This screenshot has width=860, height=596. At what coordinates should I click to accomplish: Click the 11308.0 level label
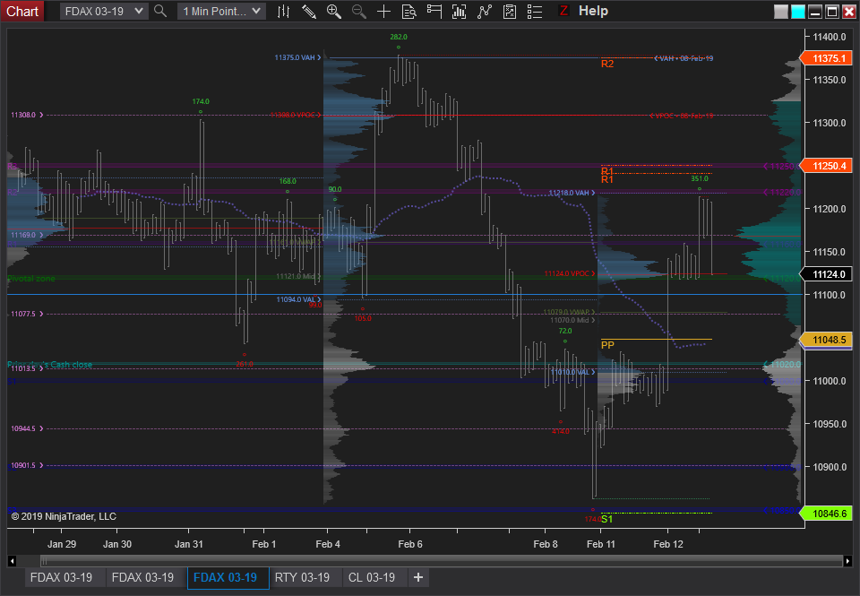27,115
